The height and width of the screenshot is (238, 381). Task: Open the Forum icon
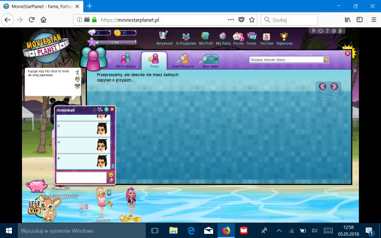[x=252, y=37]
